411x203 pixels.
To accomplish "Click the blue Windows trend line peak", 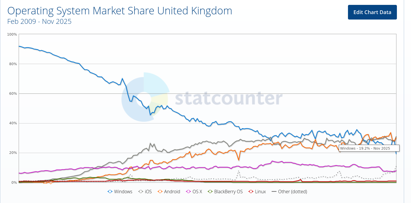I will pos(19,46).
